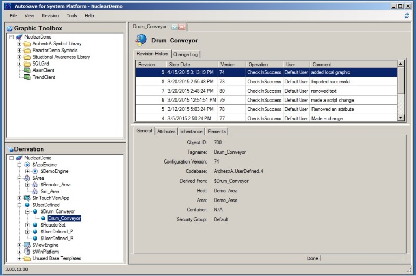
Task: Click the revision list scroll down arrow
Action: coord(401,118)
